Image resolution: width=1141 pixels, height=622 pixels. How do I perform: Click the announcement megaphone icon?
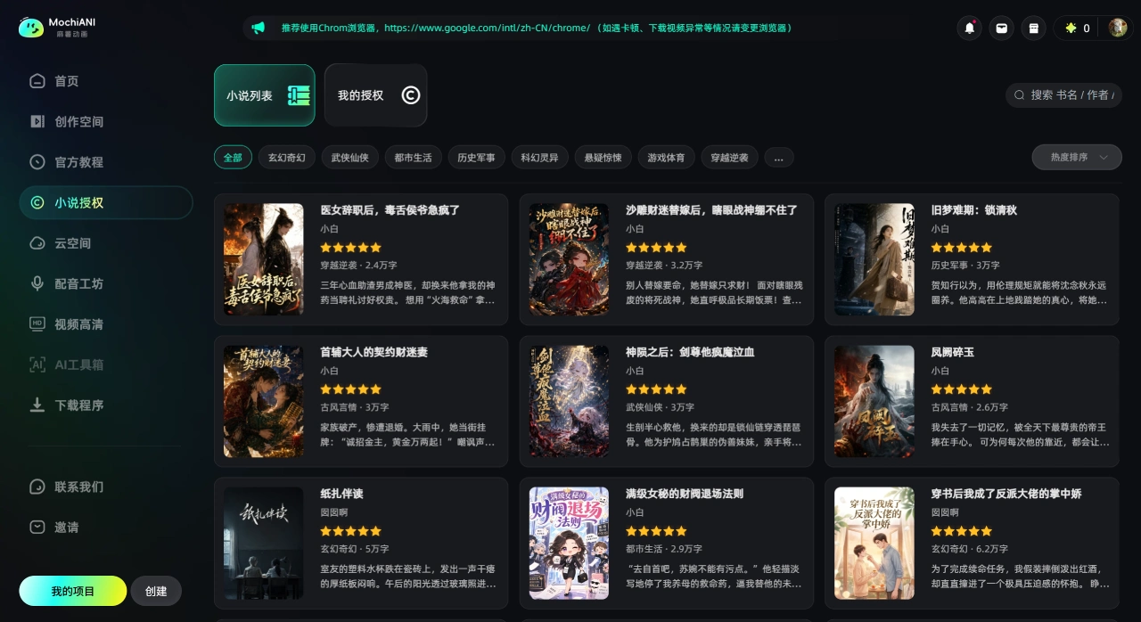click(x=258, y=28)
